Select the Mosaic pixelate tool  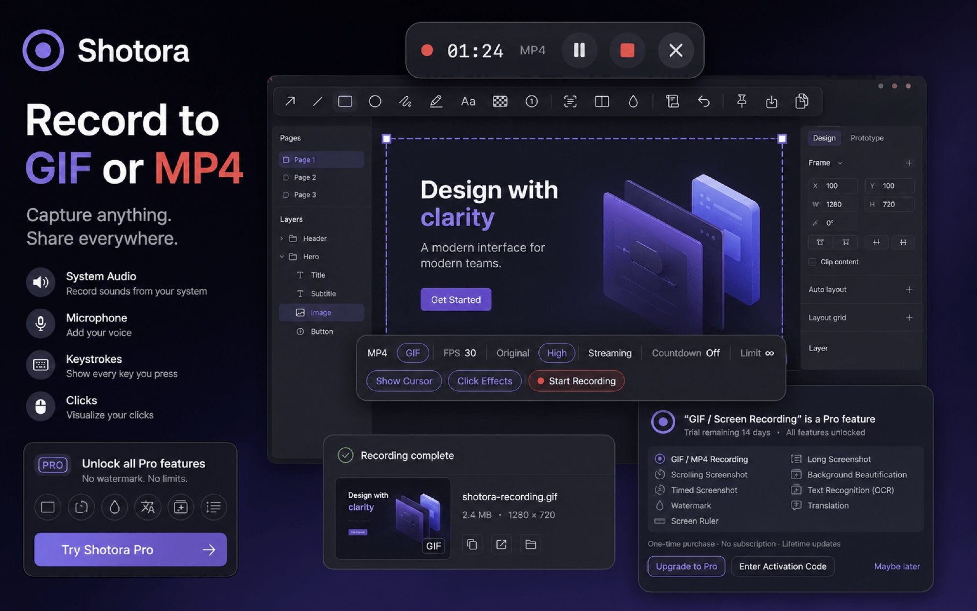point(500,101)
